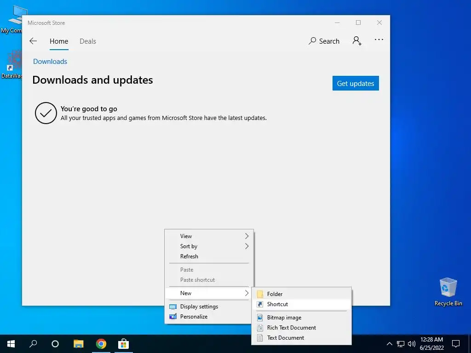This screenshot has height=353, width=471.
Task: Click the taskbar search magnifier
Action: (33, 344)
